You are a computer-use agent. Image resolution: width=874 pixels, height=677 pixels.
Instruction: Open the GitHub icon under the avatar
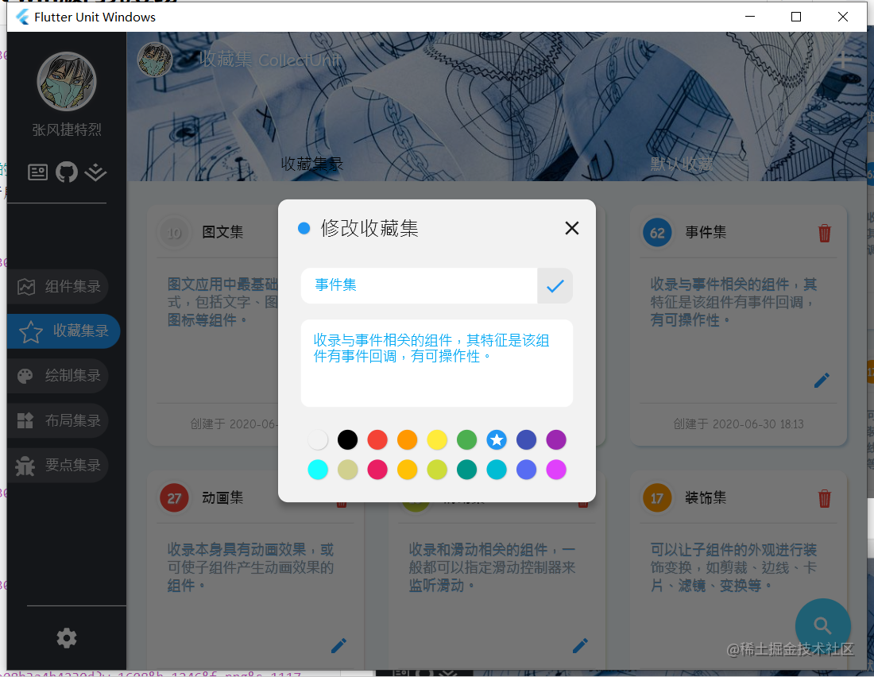67,172
